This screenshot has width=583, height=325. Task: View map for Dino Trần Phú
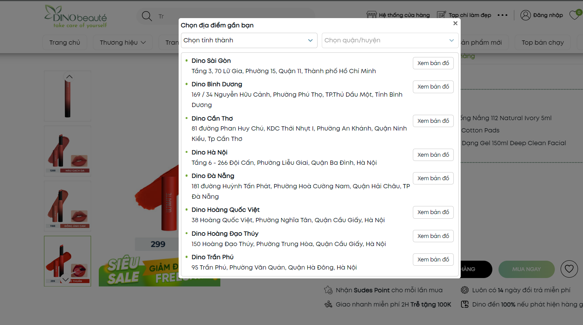coord(433,260)
